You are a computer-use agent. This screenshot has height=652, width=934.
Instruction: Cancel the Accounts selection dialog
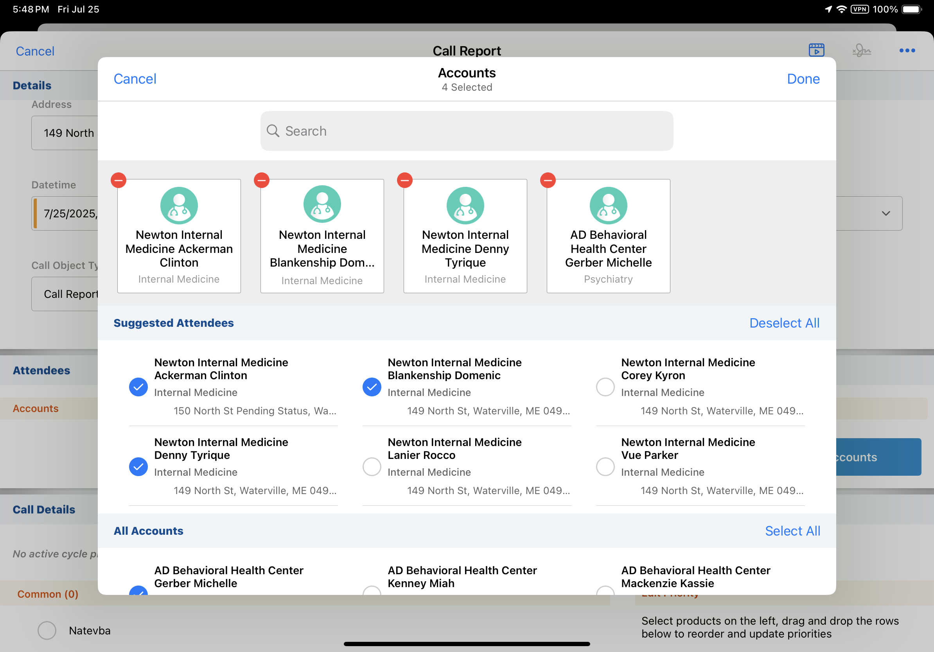click(135, 79)
